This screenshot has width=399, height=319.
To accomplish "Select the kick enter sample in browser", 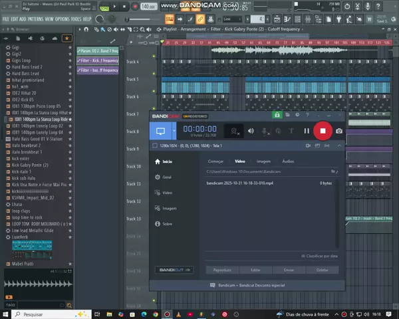I will coord(21,159).
